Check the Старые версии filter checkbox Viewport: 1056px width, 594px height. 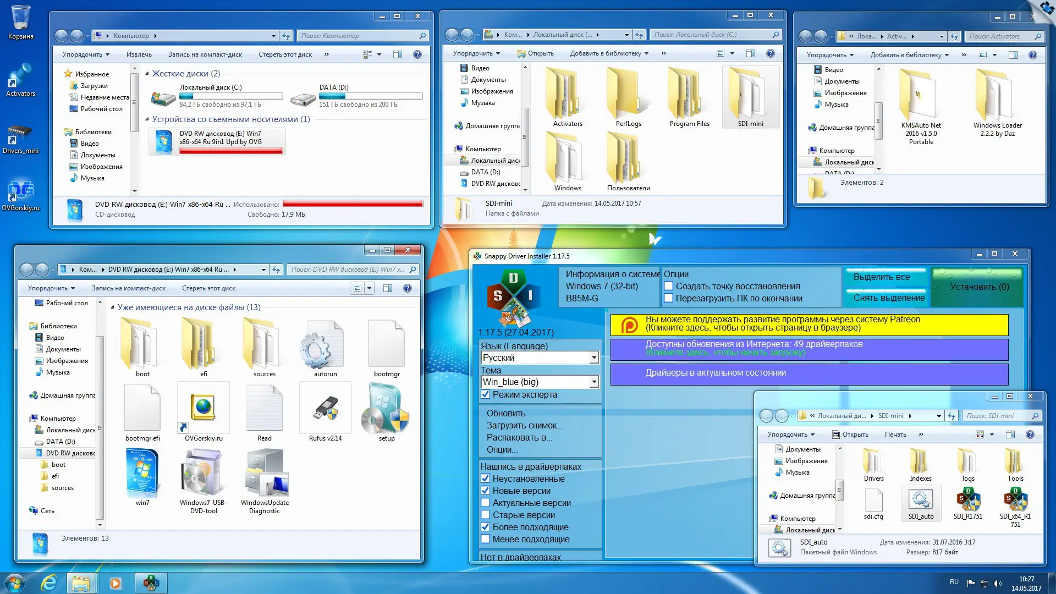click(486, 515)
